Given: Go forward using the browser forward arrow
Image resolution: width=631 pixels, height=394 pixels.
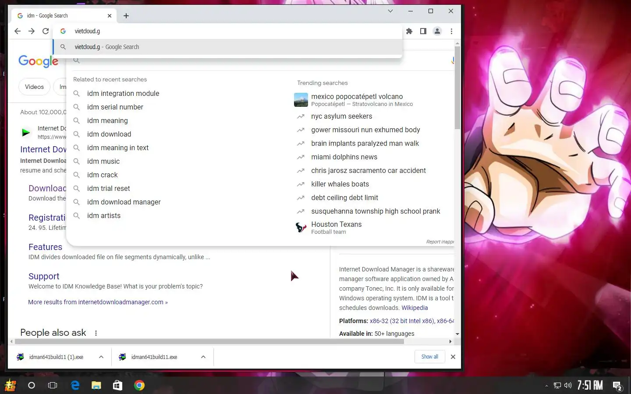Looking at the screenshot, I should coord(32,31).
